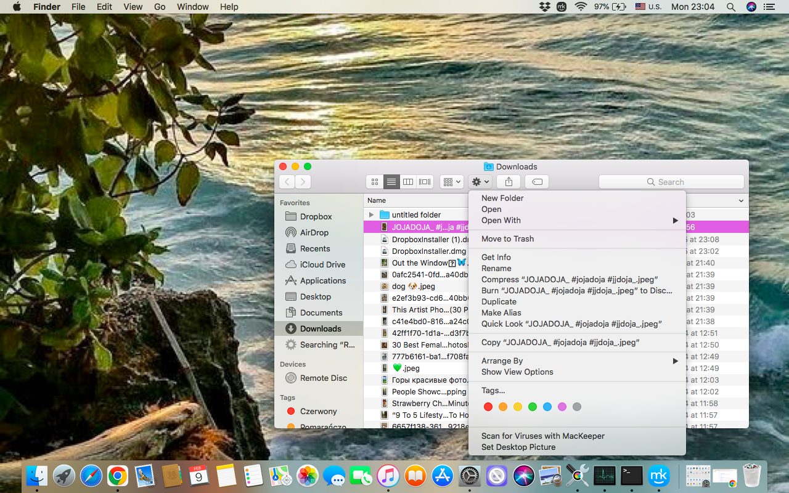This screenshot has height=493, width=789.
Task: Click the Edit Tags toolbar button
Action: point(536,181)
